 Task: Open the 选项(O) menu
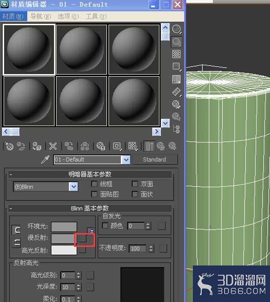pos(68,16)
